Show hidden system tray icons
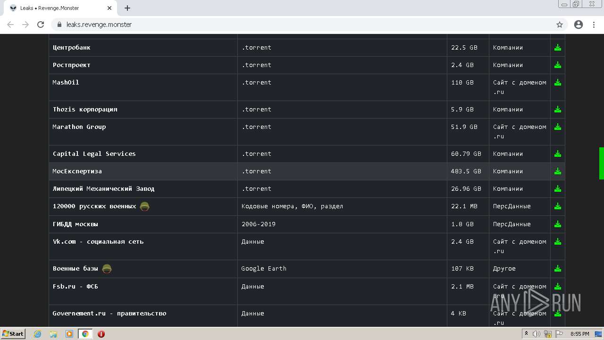Viewport: 604px width, 340px height. coord(527,334)
